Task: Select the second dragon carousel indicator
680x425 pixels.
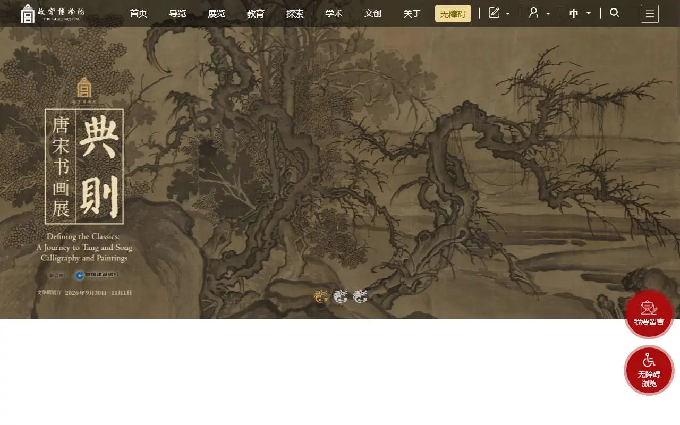Action: [x=341, y=296]
